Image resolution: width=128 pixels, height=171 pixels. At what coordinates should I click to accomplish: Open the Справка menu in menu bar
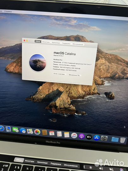(8, 11)
